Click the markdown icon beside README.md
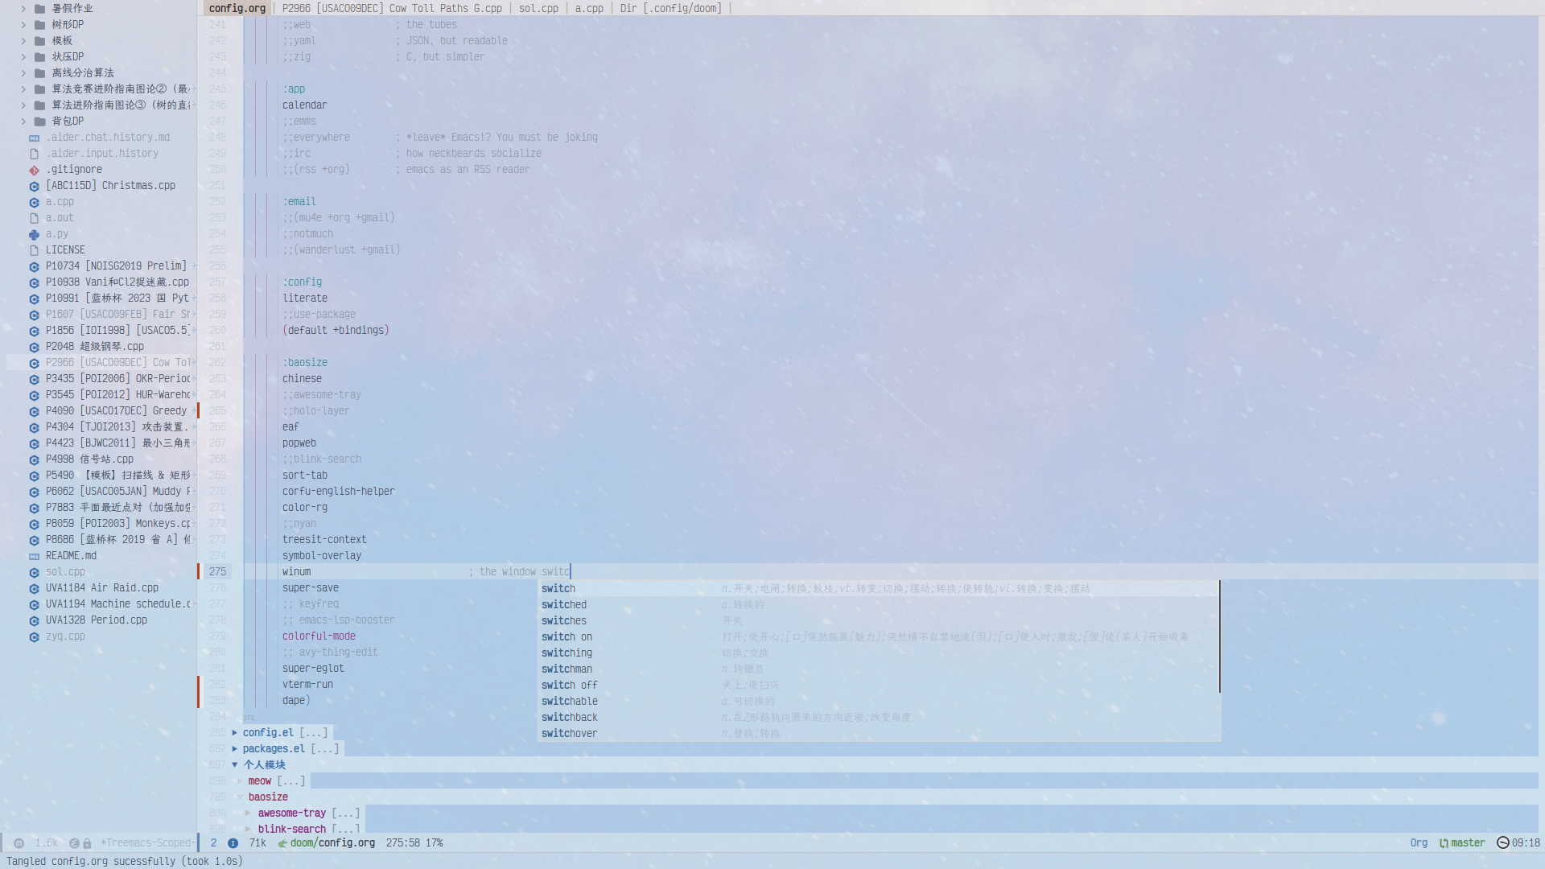 point(34,556)
